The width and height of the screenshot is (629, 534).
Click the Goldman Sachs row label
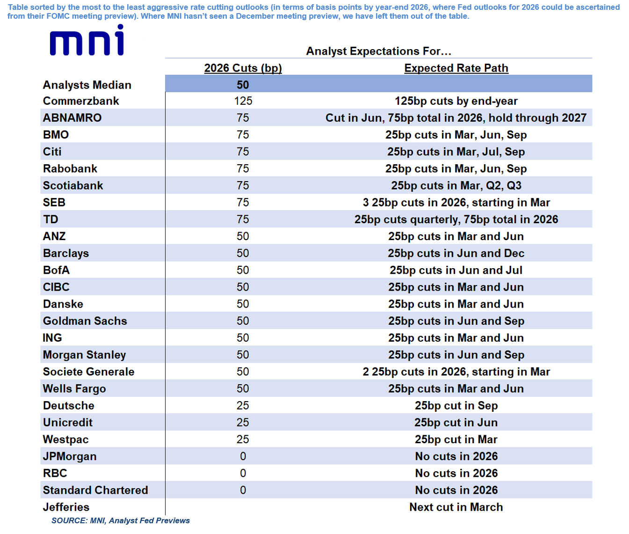[x=85, y=321]
